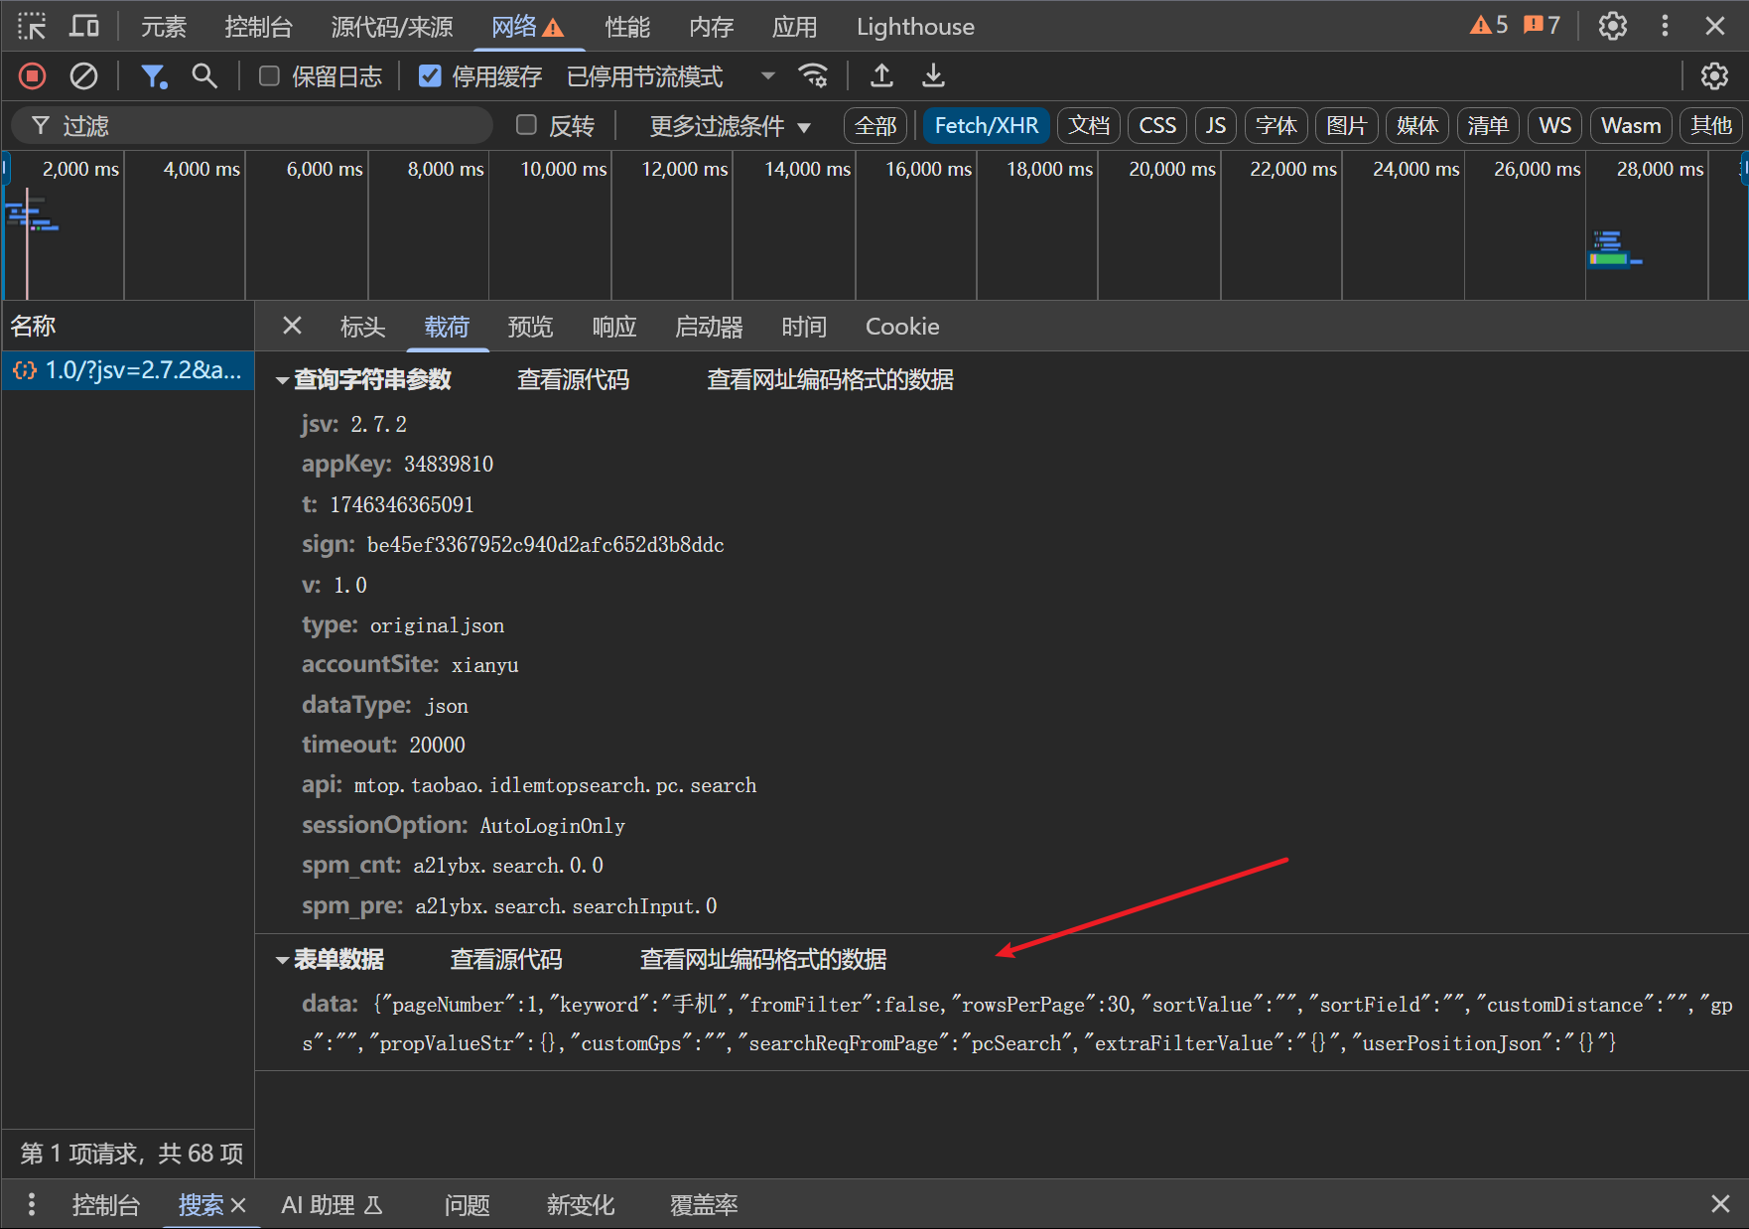Image resolution: width=1749 pixels, height=1229 pixels.
Task: Click the filter funnel icon
Action: pos(153,75)
